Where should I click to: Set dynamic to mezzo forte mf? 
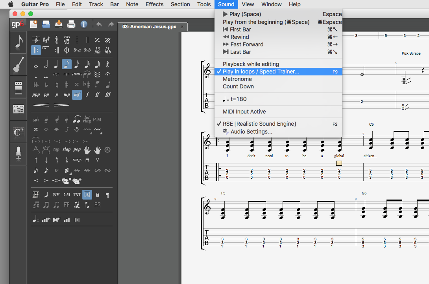[x=77, y=95]
